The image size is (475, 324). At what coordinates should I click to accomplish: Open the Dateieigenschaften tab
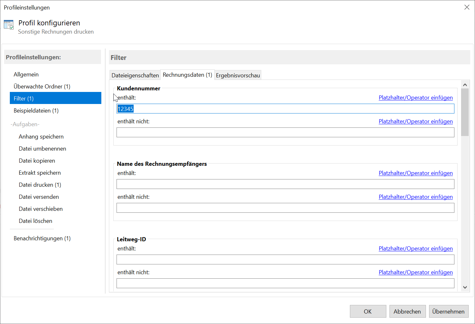click(135, 75)
